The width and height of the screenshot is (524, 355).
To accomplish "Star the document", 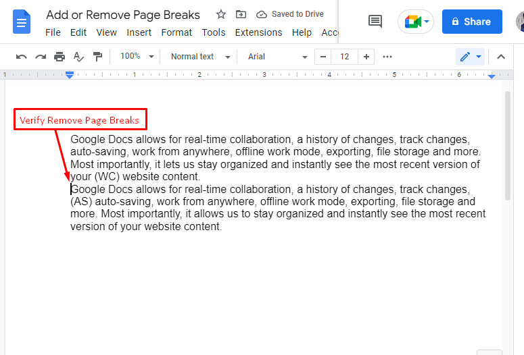I will [221, 14].
